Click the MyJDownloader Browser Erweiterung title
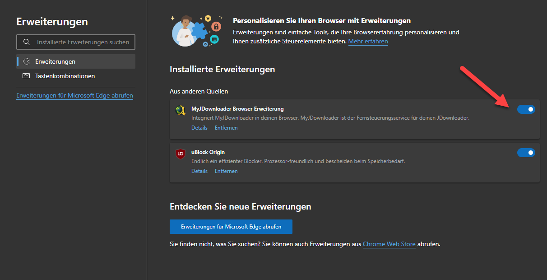 pos(237,109)
